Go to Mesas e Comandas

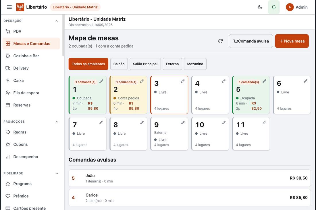coord(31,44)
